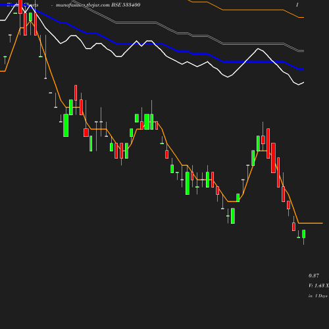Click the tall red candlestick at the chart's top-left
Viewport: 329px width, 329px height.
[x=20, y=7]
